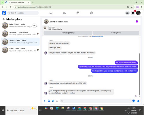This screenshot has width=144, height=115.
Task: Send a thumbs up like
Action: click(138, 101)
